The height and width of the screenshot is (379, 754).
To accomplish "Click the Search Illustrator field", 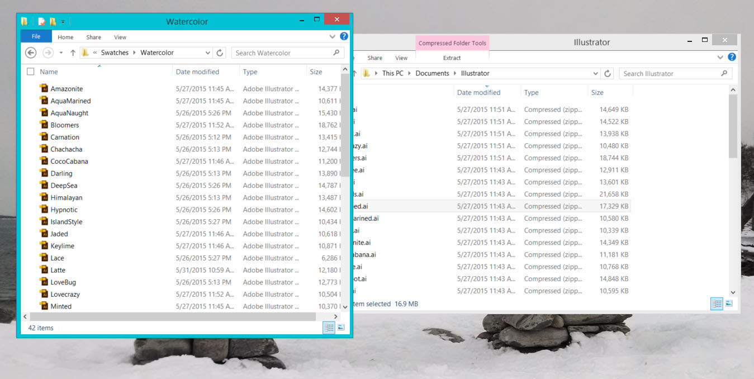I will click(676, 73).
